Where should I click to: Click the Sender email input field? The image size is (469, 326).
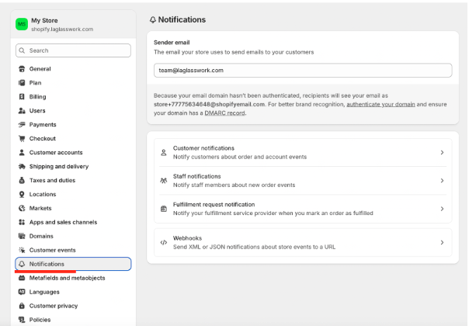[303, 70]
